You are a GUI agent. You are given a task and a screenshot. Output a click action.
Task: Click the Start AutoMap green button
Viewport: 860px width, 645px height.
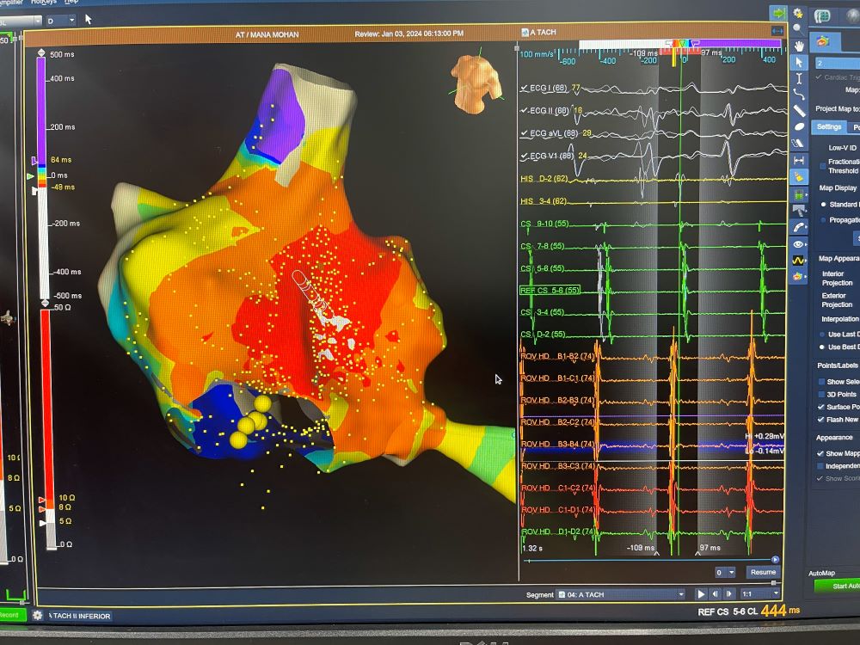pyautogui.click(x=838, y=587)
